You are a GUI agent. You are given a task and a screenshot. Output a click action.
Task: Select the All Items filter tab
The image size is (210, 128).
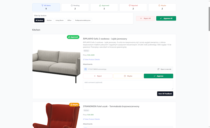click(46, 7)
